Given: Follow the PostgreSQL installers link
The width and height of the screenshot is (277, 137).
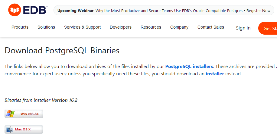Looking at the screenshot, I should (x=189, y=67).
